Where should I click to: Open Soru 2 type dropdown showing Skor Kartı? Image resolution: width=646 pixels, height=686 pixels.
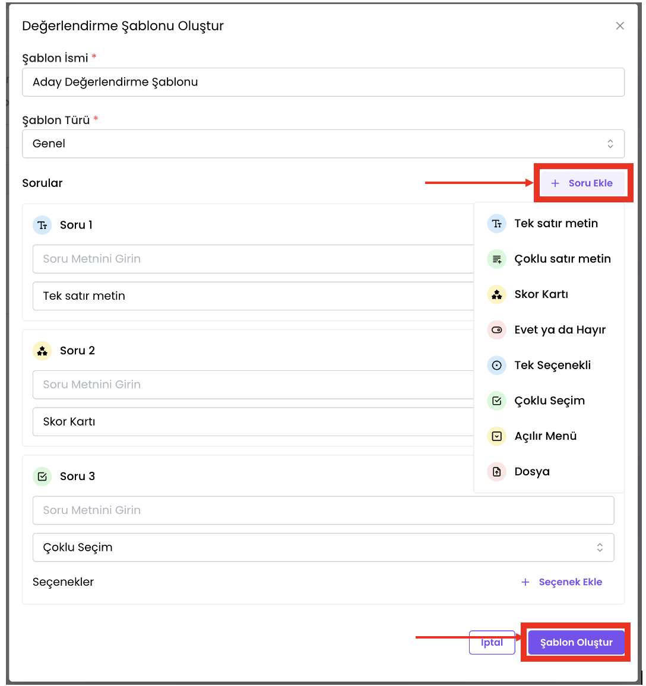(252, 422)
